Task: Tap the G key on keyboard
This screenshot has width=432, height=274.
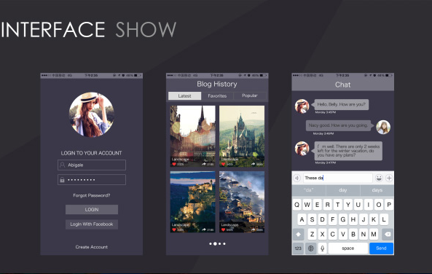Action: 343,219
